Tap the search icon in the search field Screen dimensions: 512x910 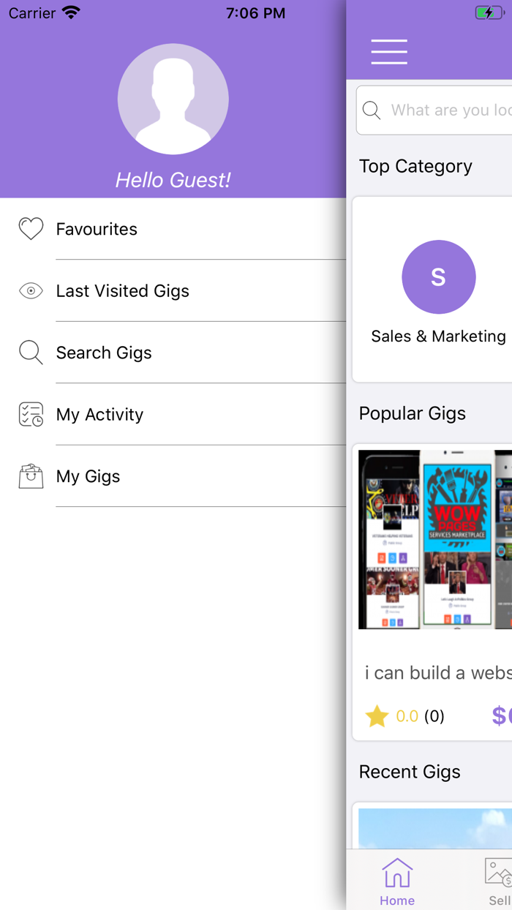point(372,110)
